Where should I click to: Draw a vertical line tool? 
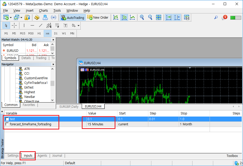(x=24, y=25)
